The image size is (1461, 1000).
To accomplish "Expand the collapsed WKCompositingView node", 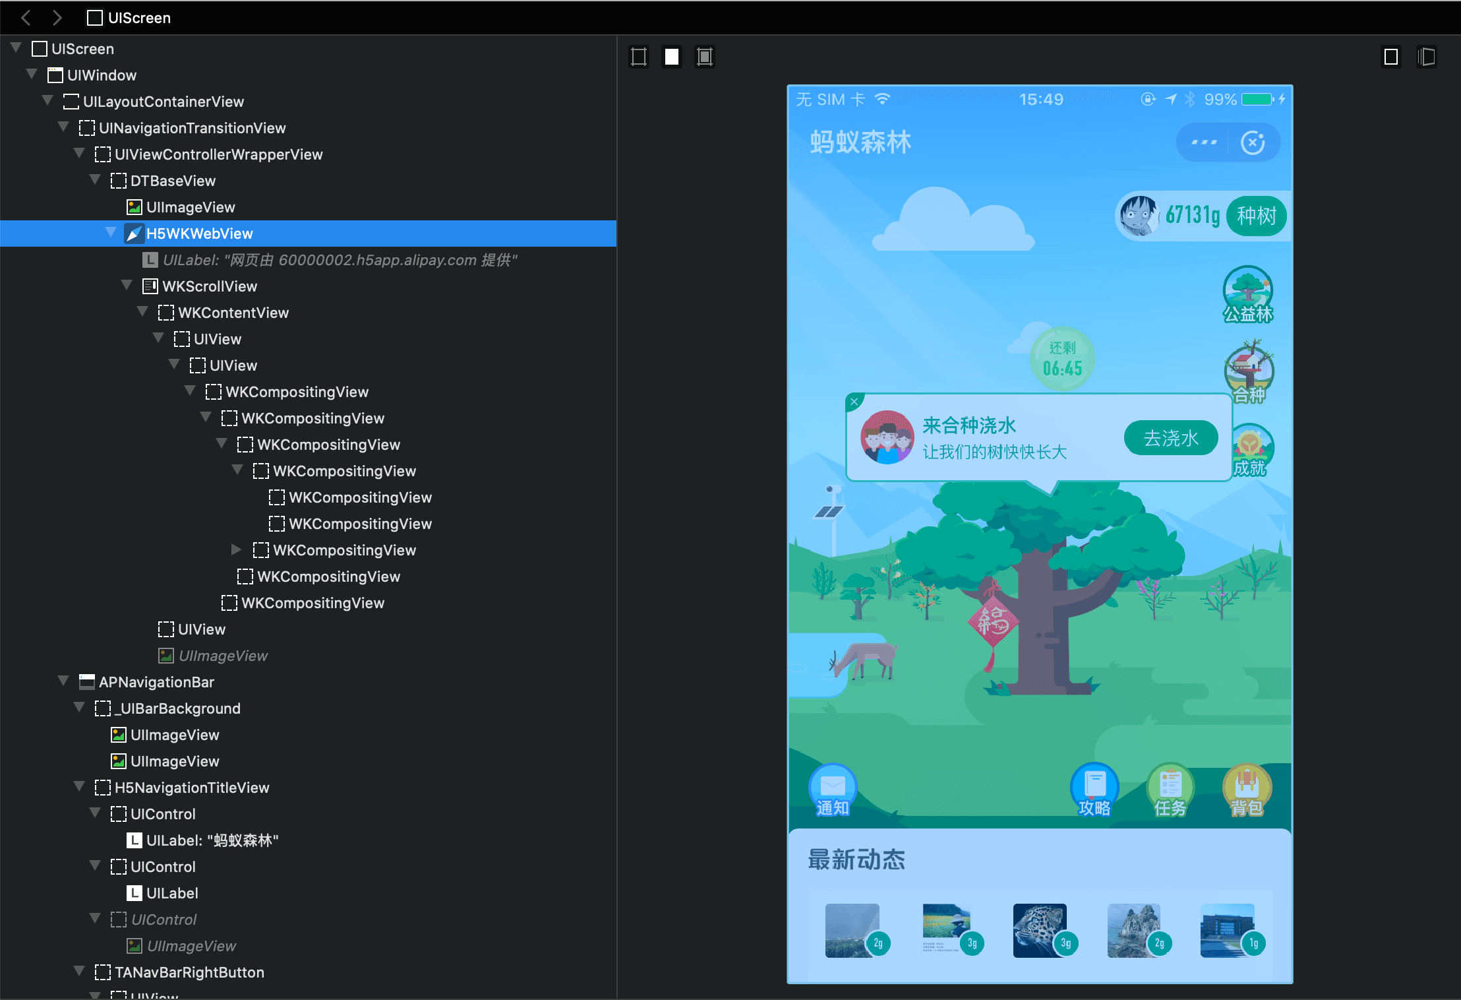I will [236, 549].
